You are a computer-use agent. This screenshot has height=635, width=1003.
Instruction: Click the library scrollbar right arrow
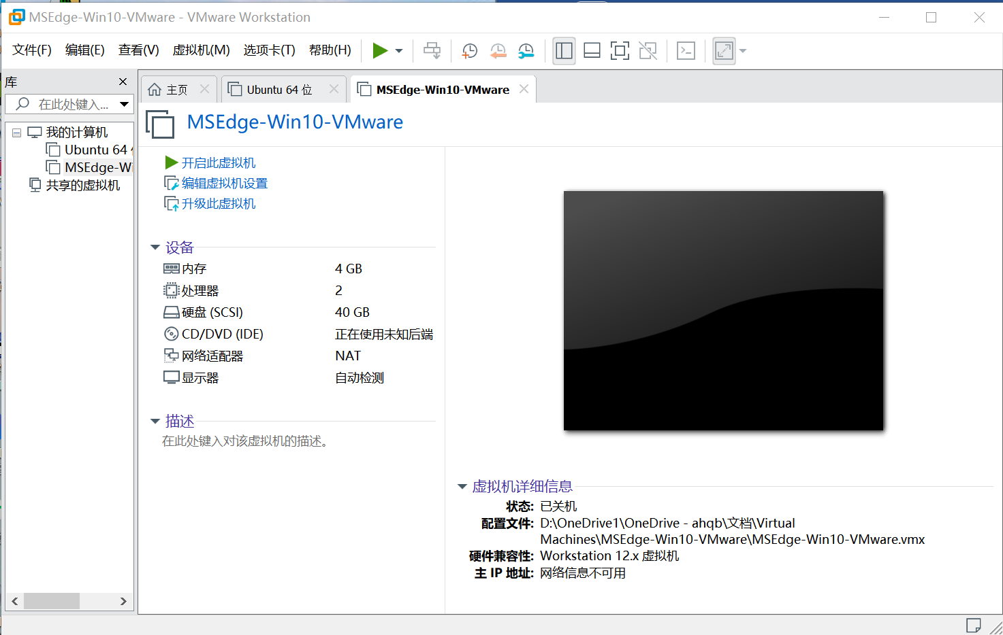(123, 601)
